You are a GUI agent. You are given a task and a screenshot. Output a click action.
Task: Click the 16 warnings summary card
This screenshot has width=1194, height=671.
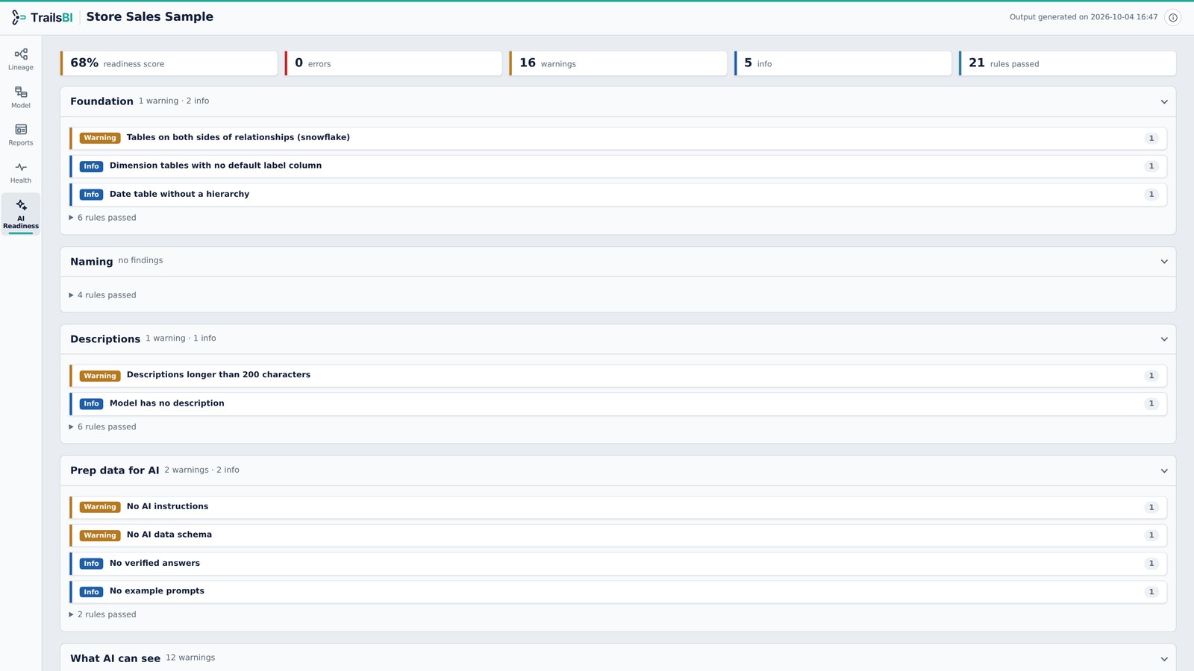tap(618, 63)
